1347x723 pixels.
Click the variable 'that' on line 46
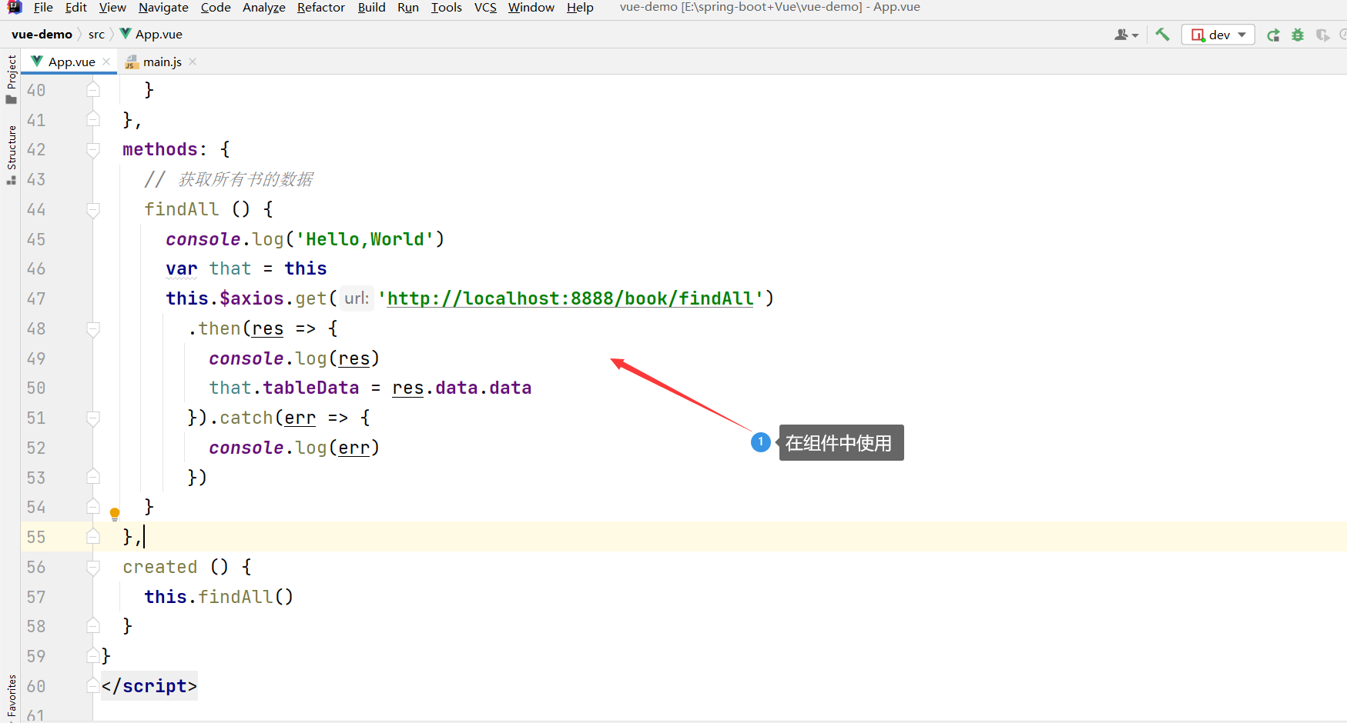coord(230,268)
